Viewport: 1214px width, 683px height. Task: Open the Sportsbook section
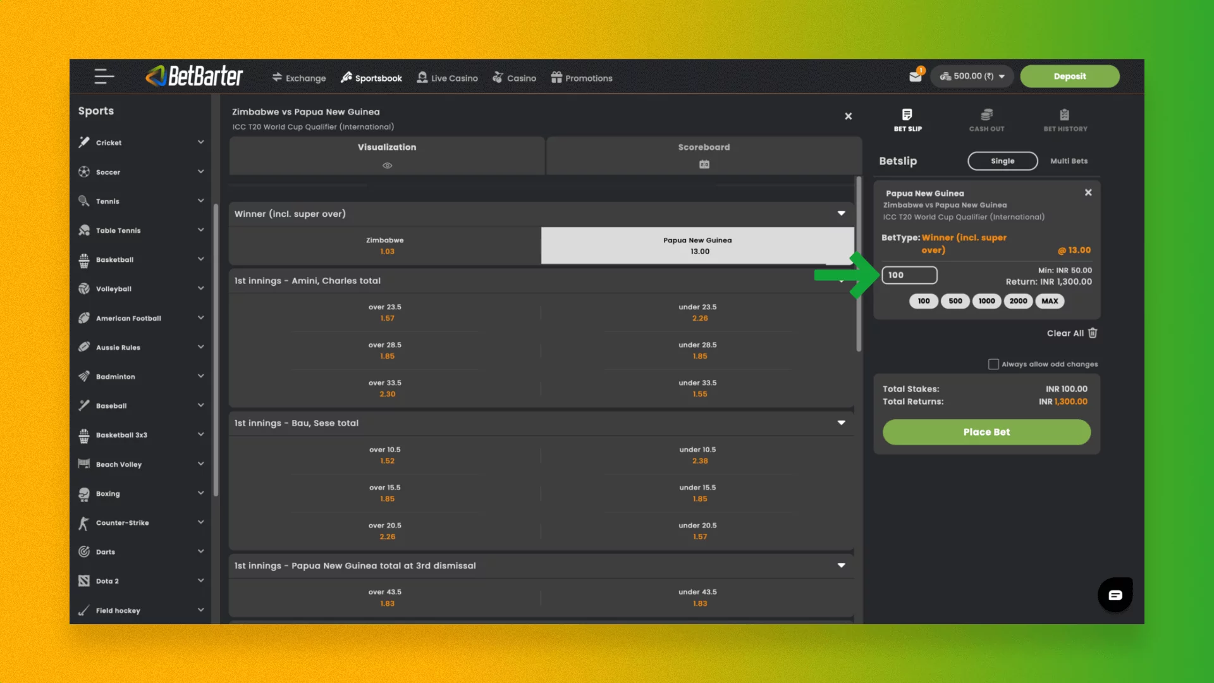(x=371, y=78)
